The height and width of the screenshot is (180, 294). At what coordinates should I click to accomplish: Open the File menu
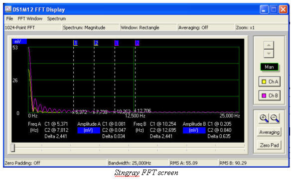tap(9, 19)
